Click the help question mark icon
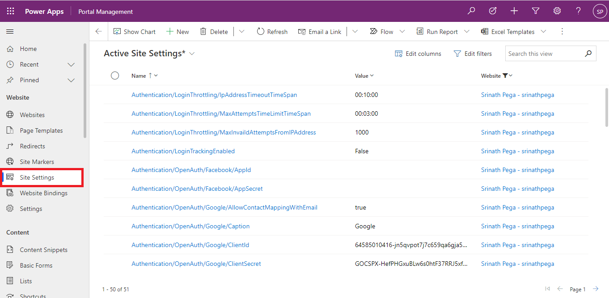The image size is (609, 298). pos(579,11)
